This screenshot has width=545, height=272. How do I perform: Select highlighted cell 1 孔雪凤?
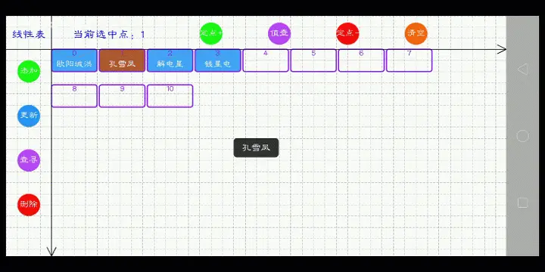point(122,60)
